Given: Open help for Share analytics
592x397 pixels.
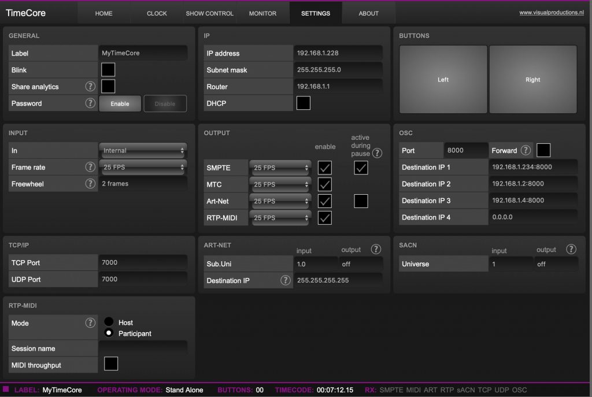Looking at the screenshot, I should tap(90, 87).
